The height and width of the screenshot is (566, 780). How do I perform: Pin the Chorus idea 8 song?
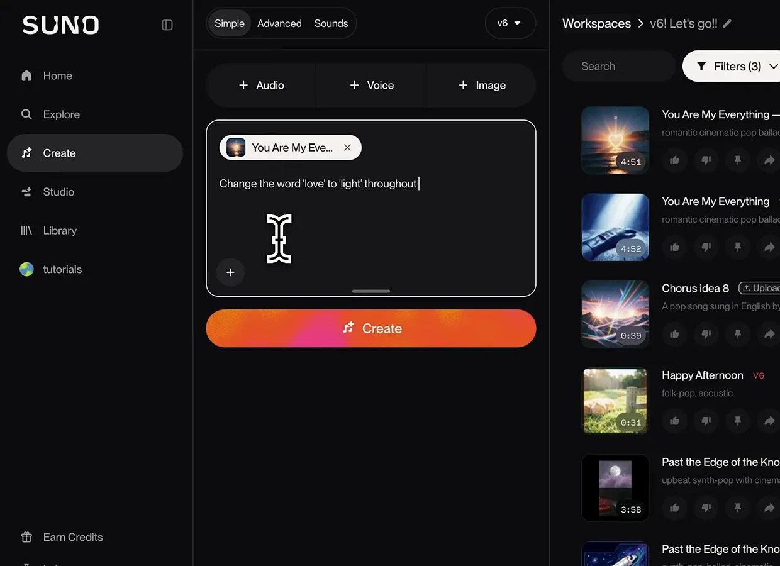click(737, 335)
